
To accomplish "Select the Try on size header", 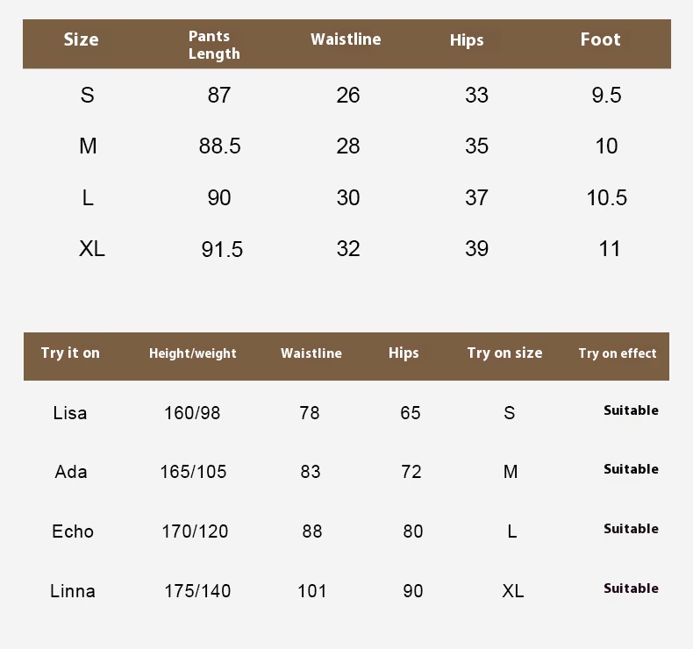I will coord(504,353).
